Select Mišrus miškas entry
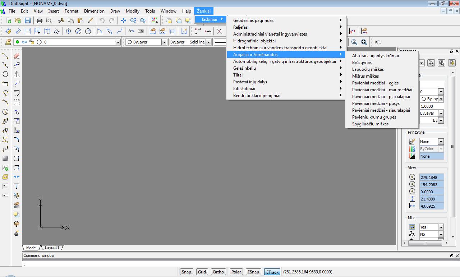The height and width of the screenshot is (277, 460). coord(365,76)
